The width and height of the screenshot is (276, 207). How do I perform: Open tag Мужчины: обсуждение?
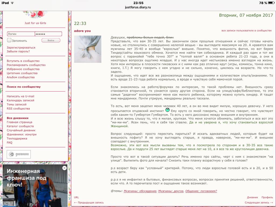(140, 191)
